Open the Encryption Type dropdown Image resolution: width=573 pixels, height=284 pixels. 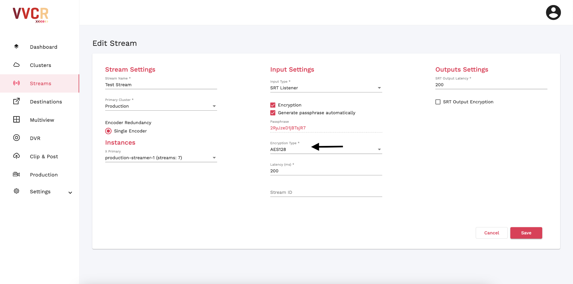click(x=326, y=150)
